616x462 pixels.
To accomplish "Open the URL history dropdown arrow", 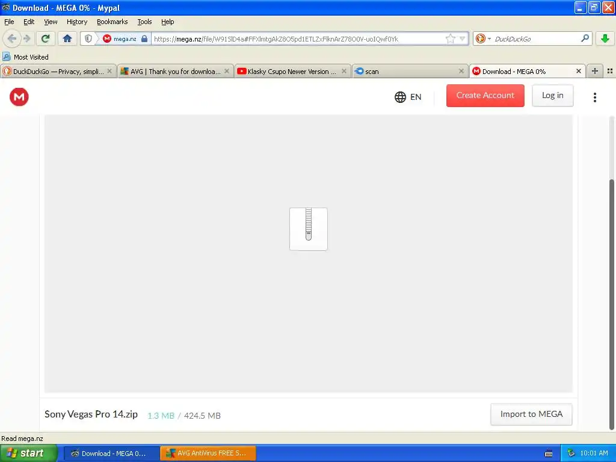I will pyautogui.click(x=463, y=38).
